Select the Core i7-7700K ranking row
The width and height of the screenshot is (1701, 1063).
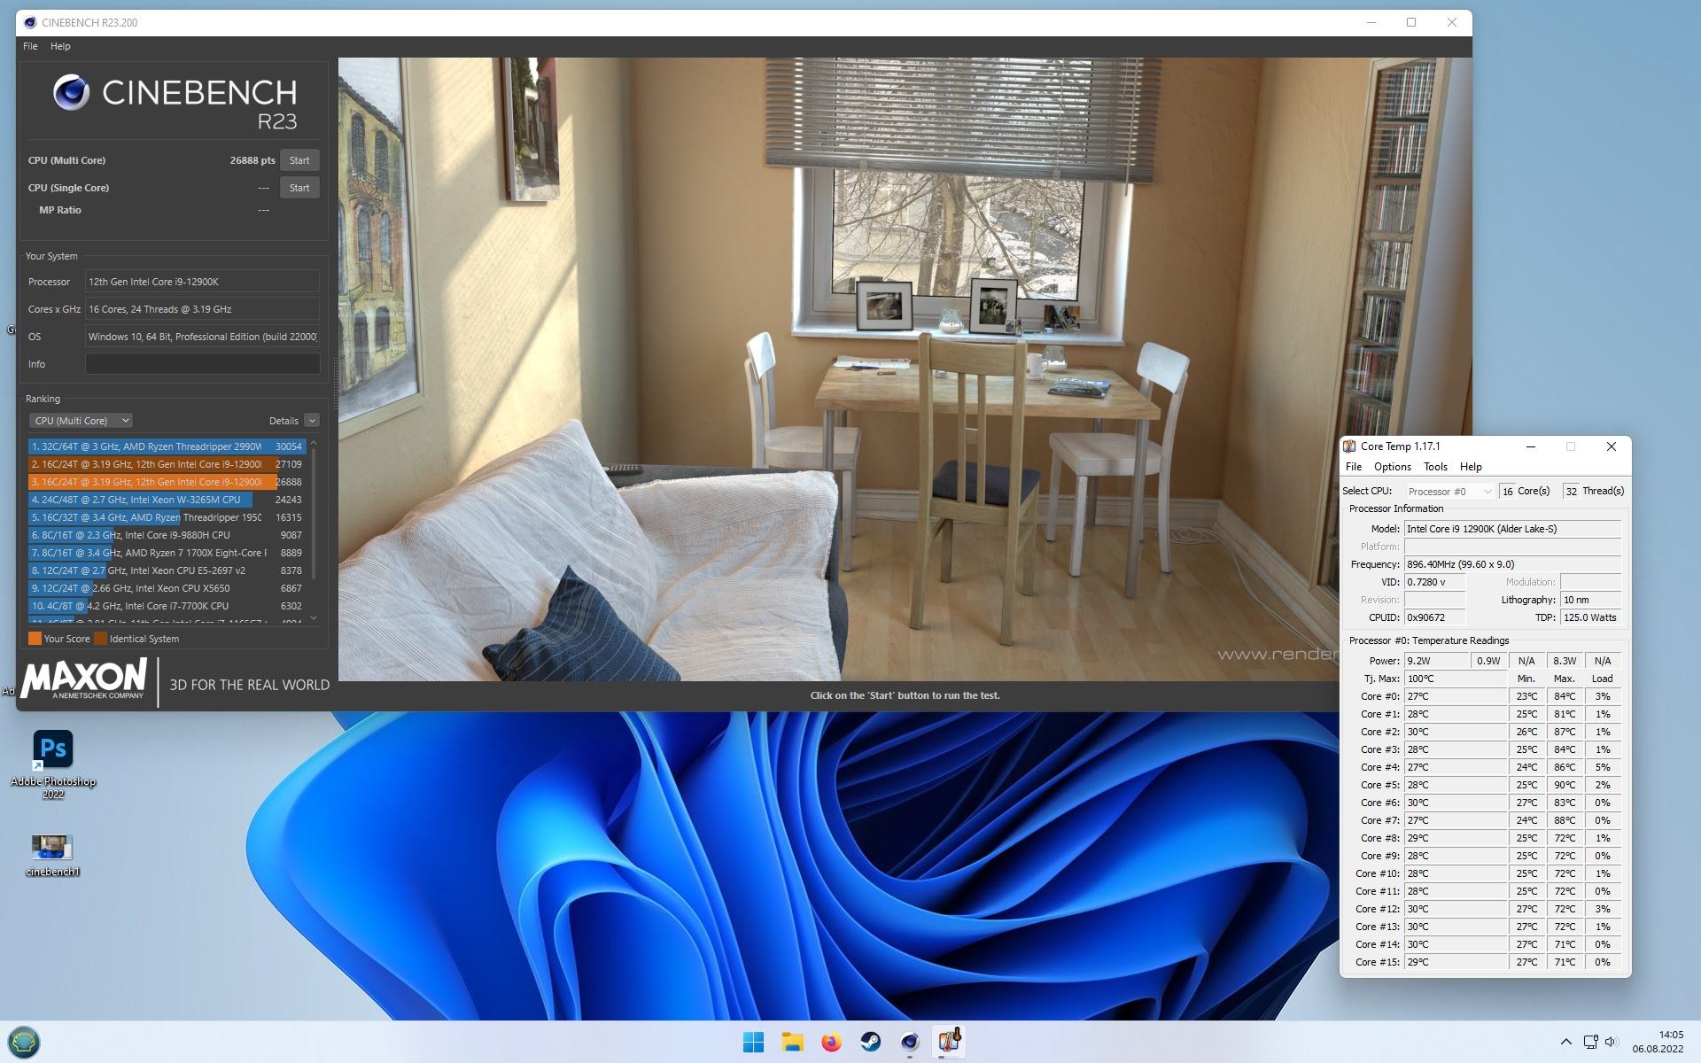(x=167, y=606)
